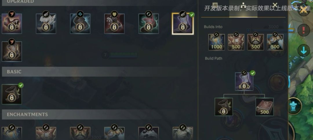Choose the white feathered boots in Upgraded
Viewport: 313px width, 140px height.
[x=46, y=23]
